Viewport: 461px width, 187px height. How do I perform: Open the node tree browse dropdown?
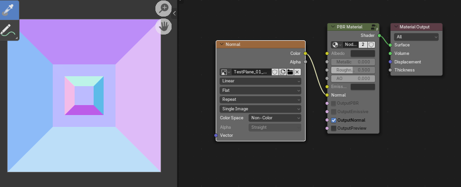[336, 45]
